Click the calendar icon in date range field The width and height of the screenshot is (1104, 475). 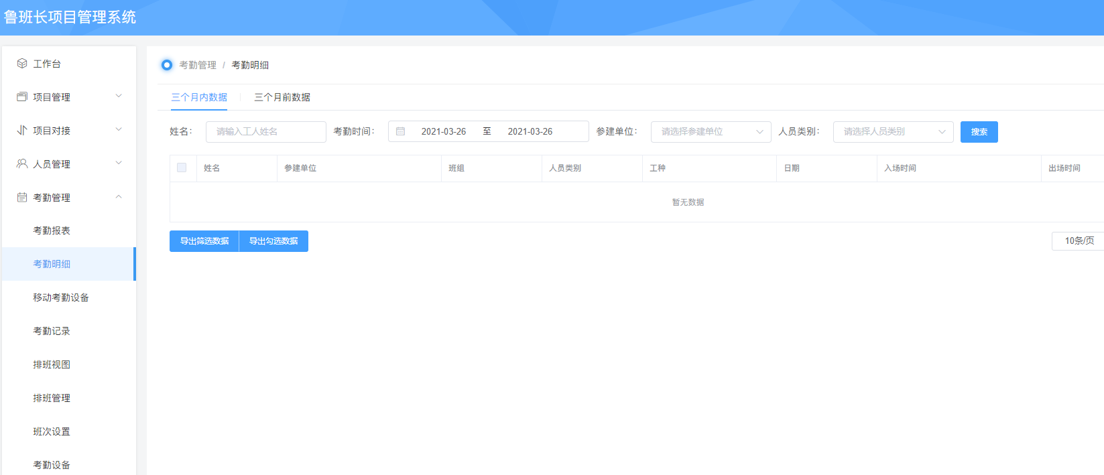tap(401, 132)
